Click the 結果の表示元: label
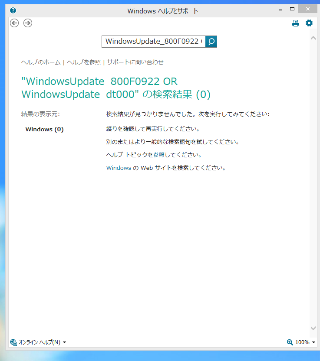The height and width of the screenshot is (361, 320). 40,114
